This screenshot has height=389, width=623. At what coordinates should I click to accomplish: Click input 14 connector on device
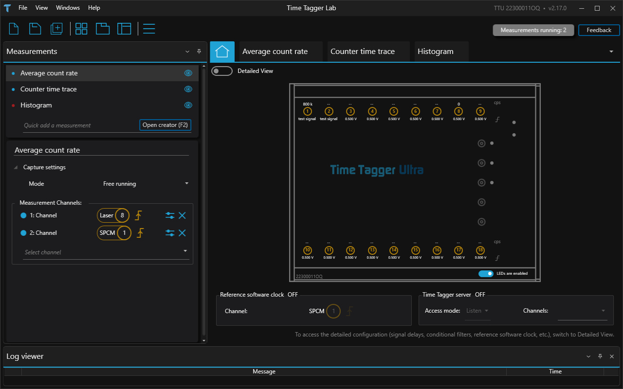(394, 250)
